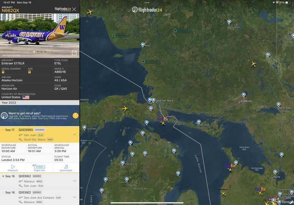Tap the locked Age padlock icon

click(30, 72)
